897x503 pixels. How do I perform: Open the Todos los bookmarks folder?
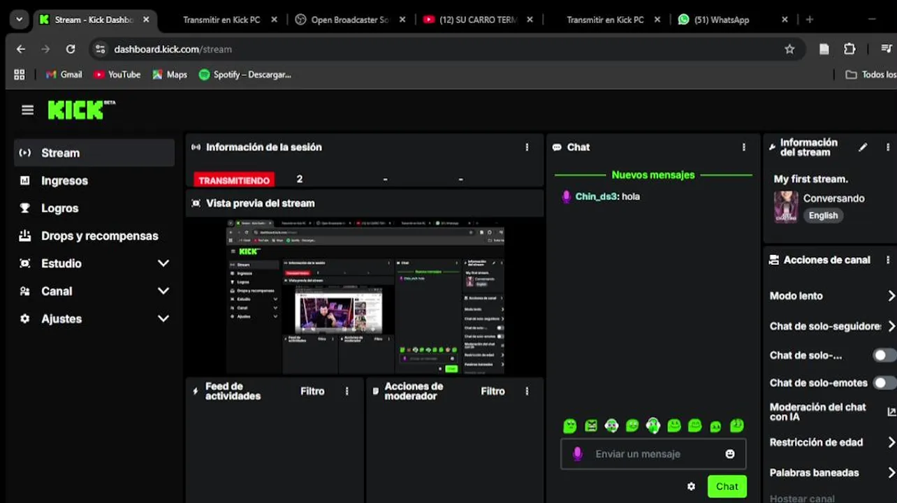click(x=870, y=74)
